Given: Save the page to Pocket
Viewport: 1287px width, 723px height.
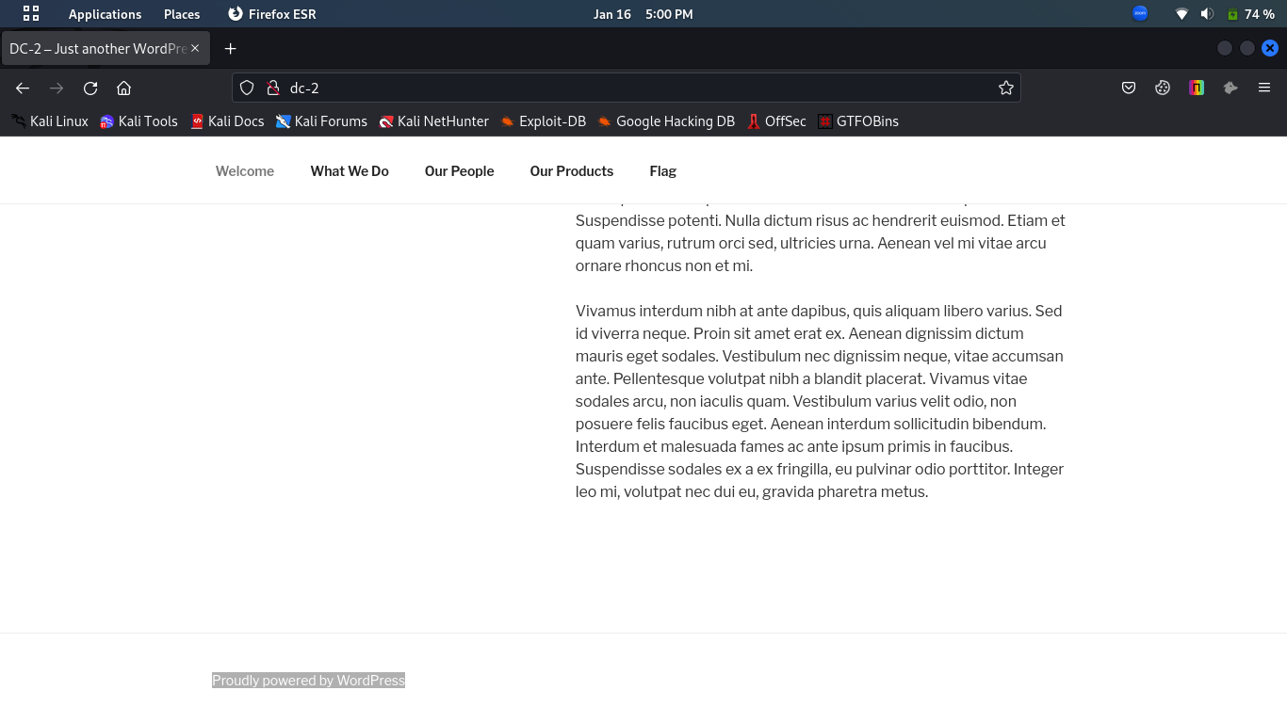Looking at the screenshot, I should [1128, 88].
